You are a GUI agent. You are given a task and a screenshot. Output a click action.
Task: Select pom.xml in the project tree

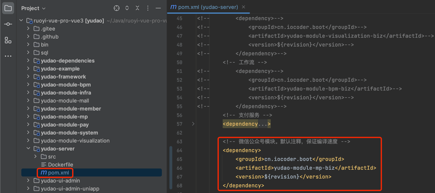[58, 173]
